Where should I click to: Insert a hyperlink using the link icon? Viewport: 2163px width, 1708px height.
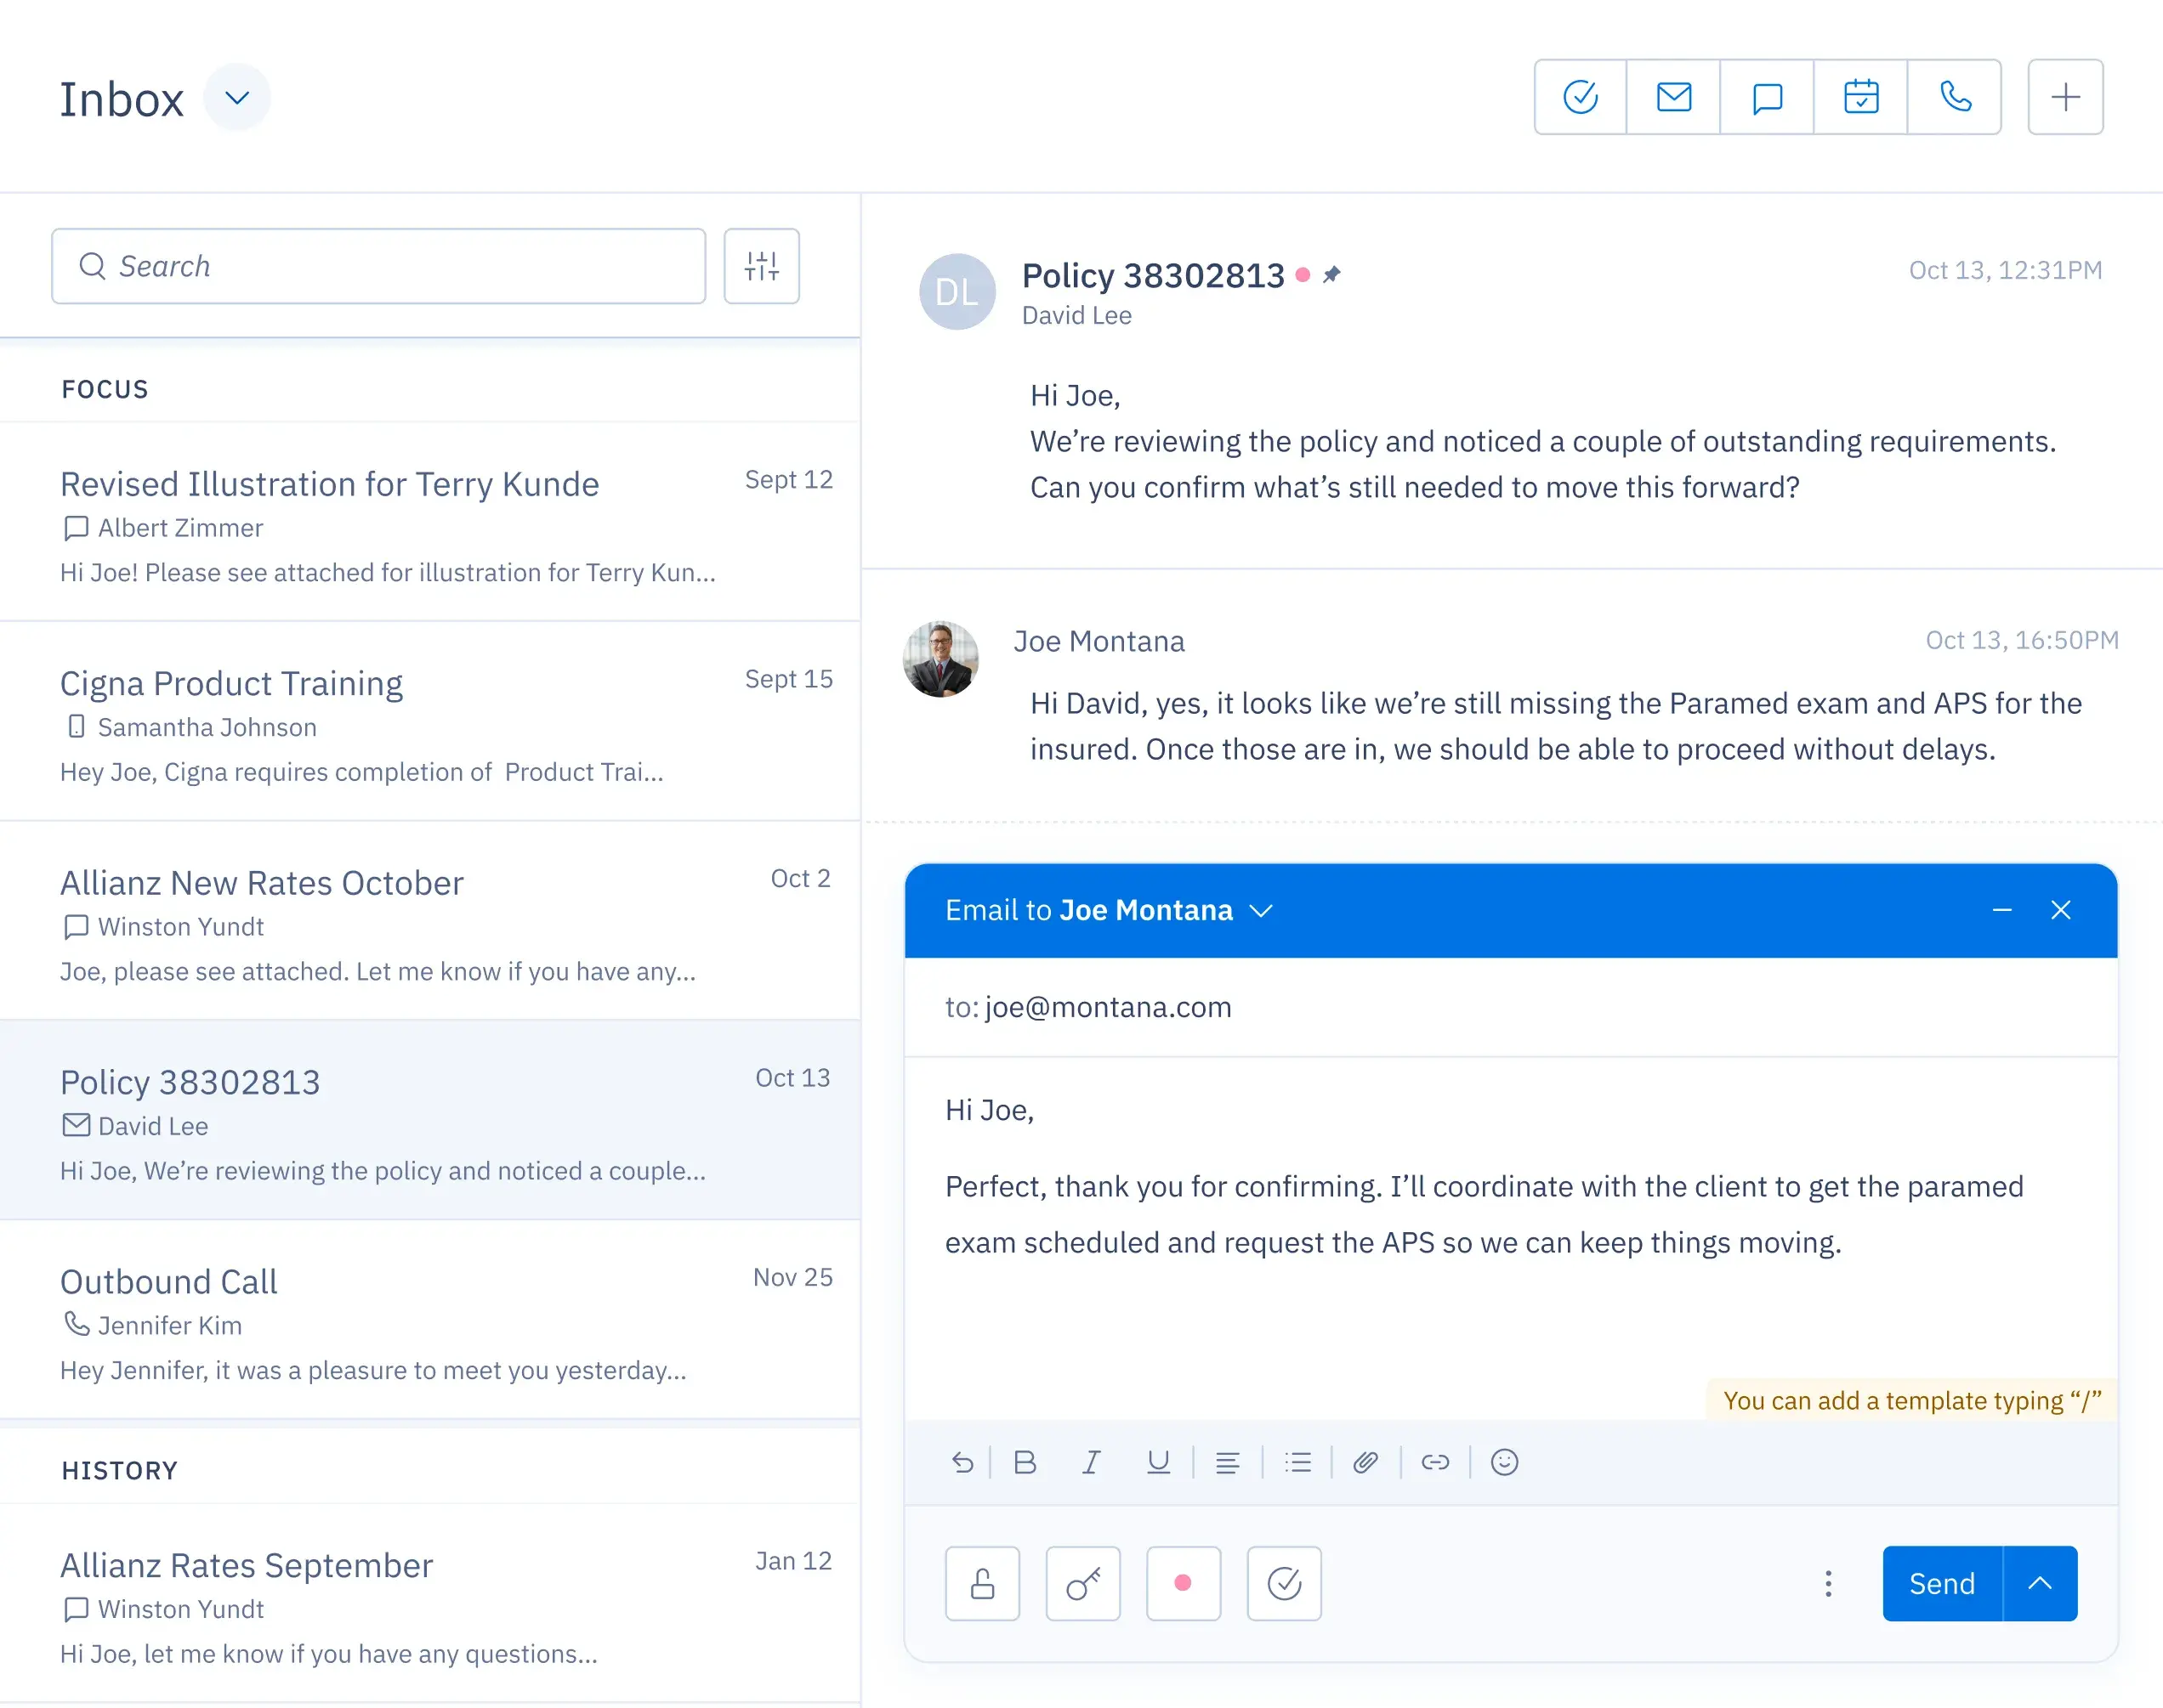point(1436,1462)
